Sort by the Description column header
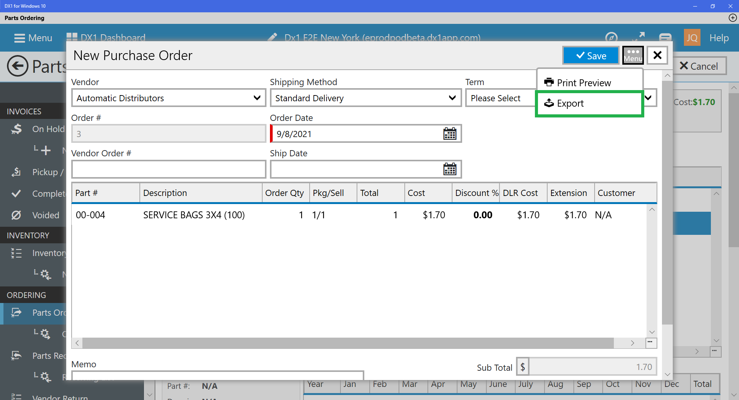This screenshot has width=739, height=400. (201, 193)
